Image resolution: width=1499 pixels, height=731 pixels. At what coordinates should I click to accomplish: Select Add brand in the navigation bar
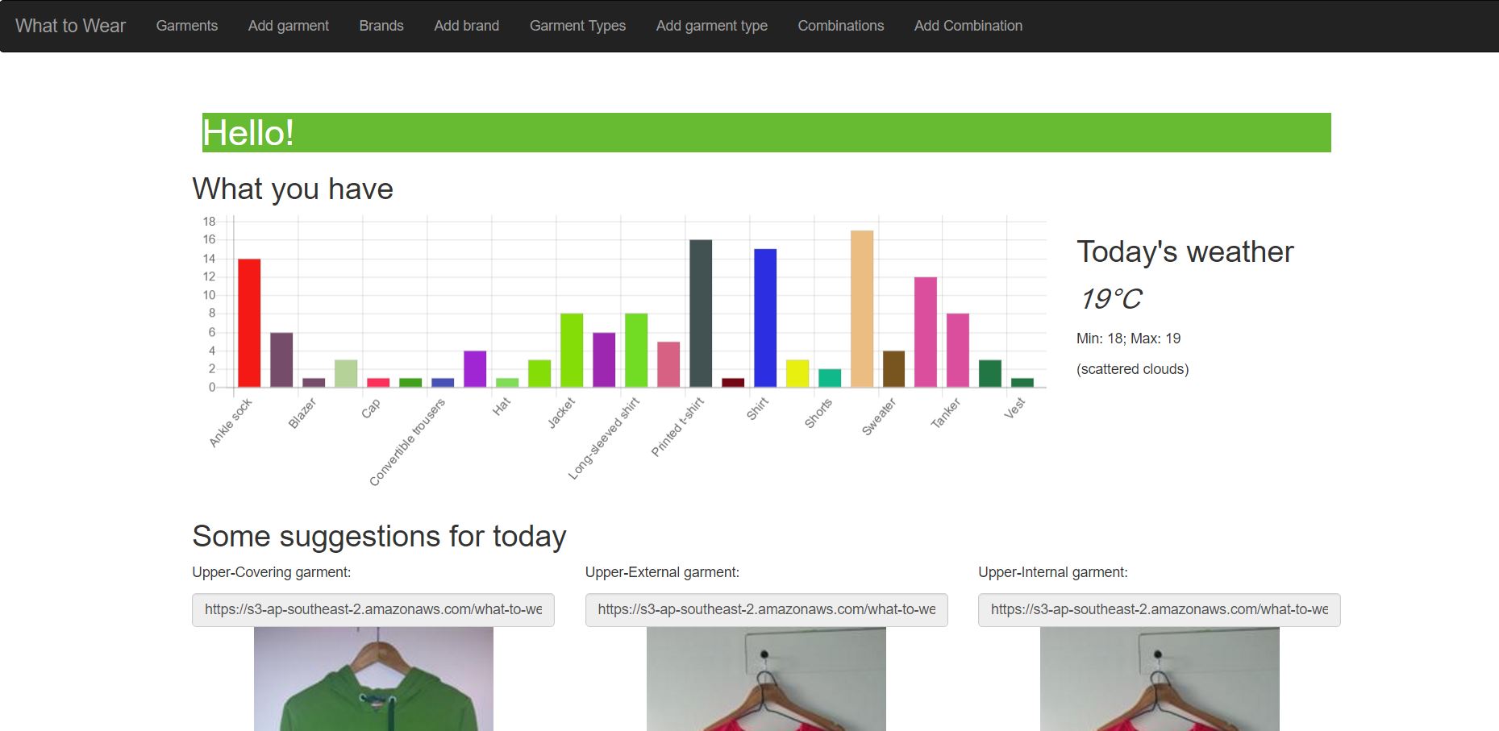(x=467, y=26)
